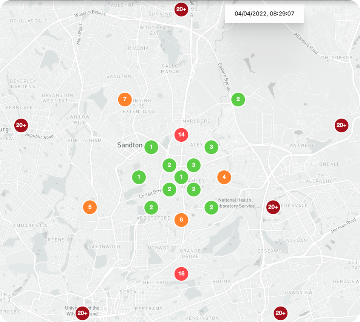Select the orange 6 cluster marker
360x322 pixels.
click(181, 220)
